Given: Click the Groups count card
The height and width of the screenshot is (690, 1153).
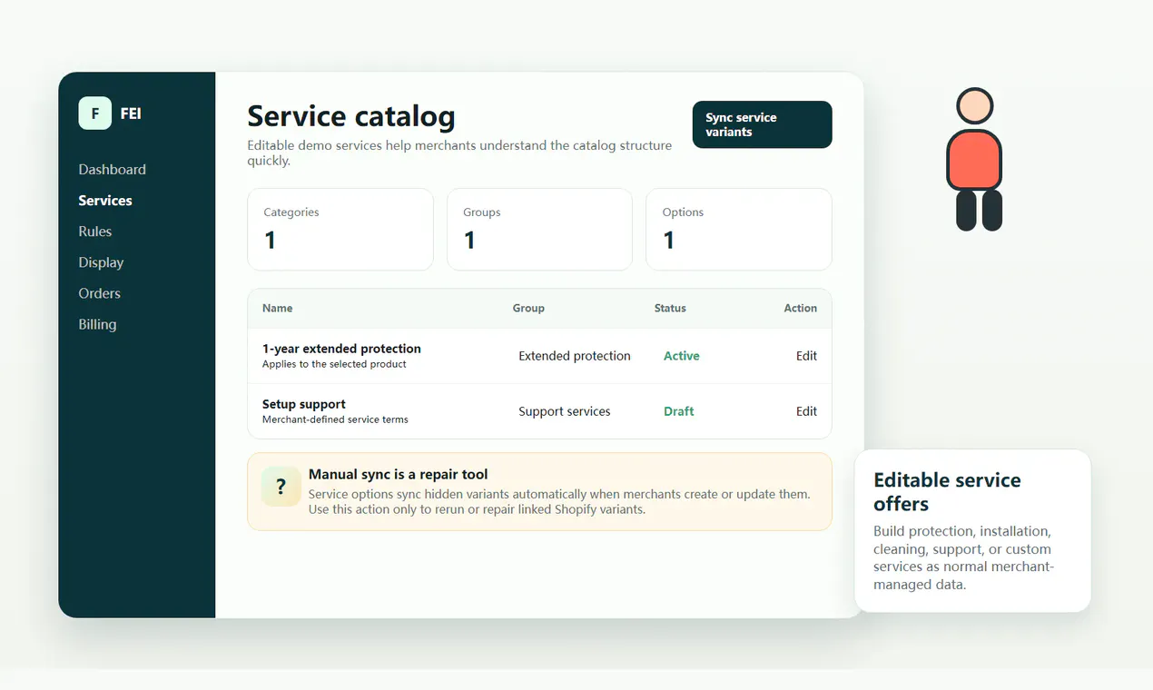Looking at the screenshot, I should point(539,229).
